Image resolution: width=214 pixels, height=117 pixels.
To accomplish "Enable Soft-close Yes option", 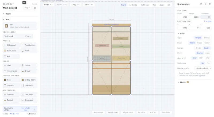I will pos(208,63).
